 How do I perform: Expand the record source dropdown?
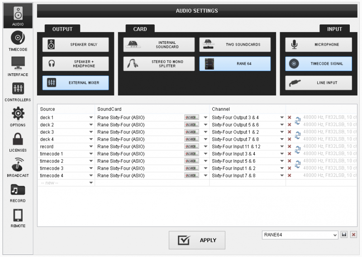coord(91,147)
